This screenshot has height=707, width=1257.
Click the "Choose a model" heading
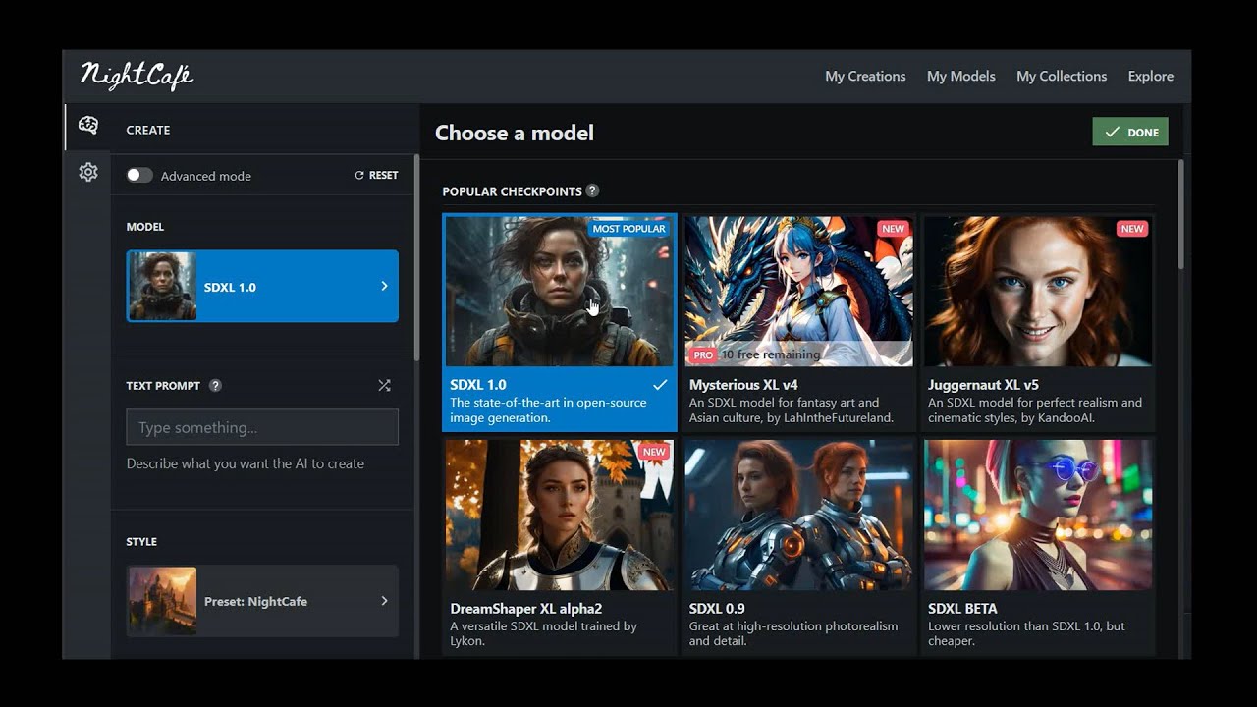(515, 133)
